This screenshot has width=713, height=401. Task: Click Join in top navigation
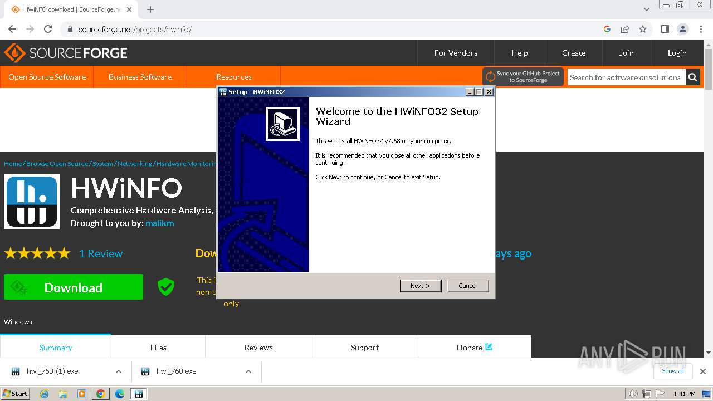pyautogui.click(x=626, y=53)
